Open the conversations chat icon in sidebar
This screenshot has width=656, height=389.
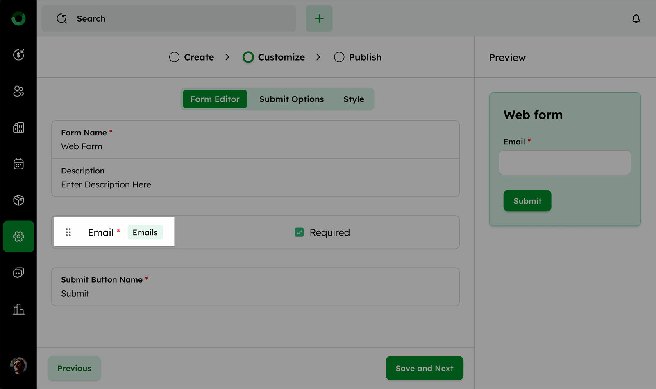(x=18, y=273)
